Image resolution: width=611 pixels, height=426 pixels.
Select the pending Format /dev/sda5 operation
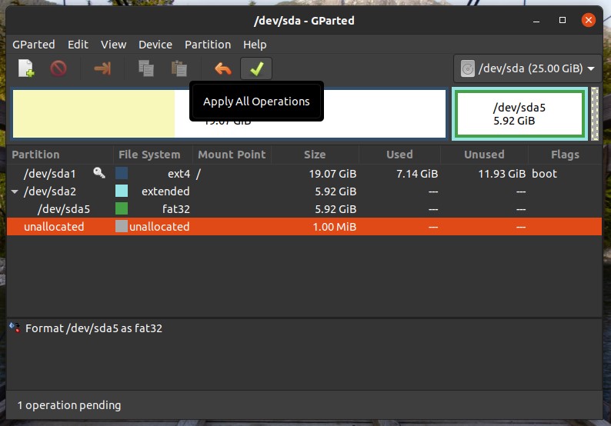(x=93, y=328)
